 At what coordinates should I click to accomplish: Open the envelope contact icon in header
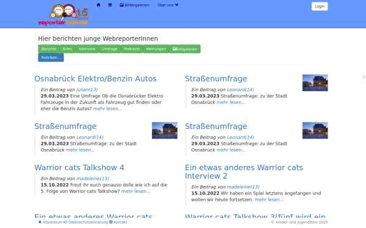click(110, 5)
